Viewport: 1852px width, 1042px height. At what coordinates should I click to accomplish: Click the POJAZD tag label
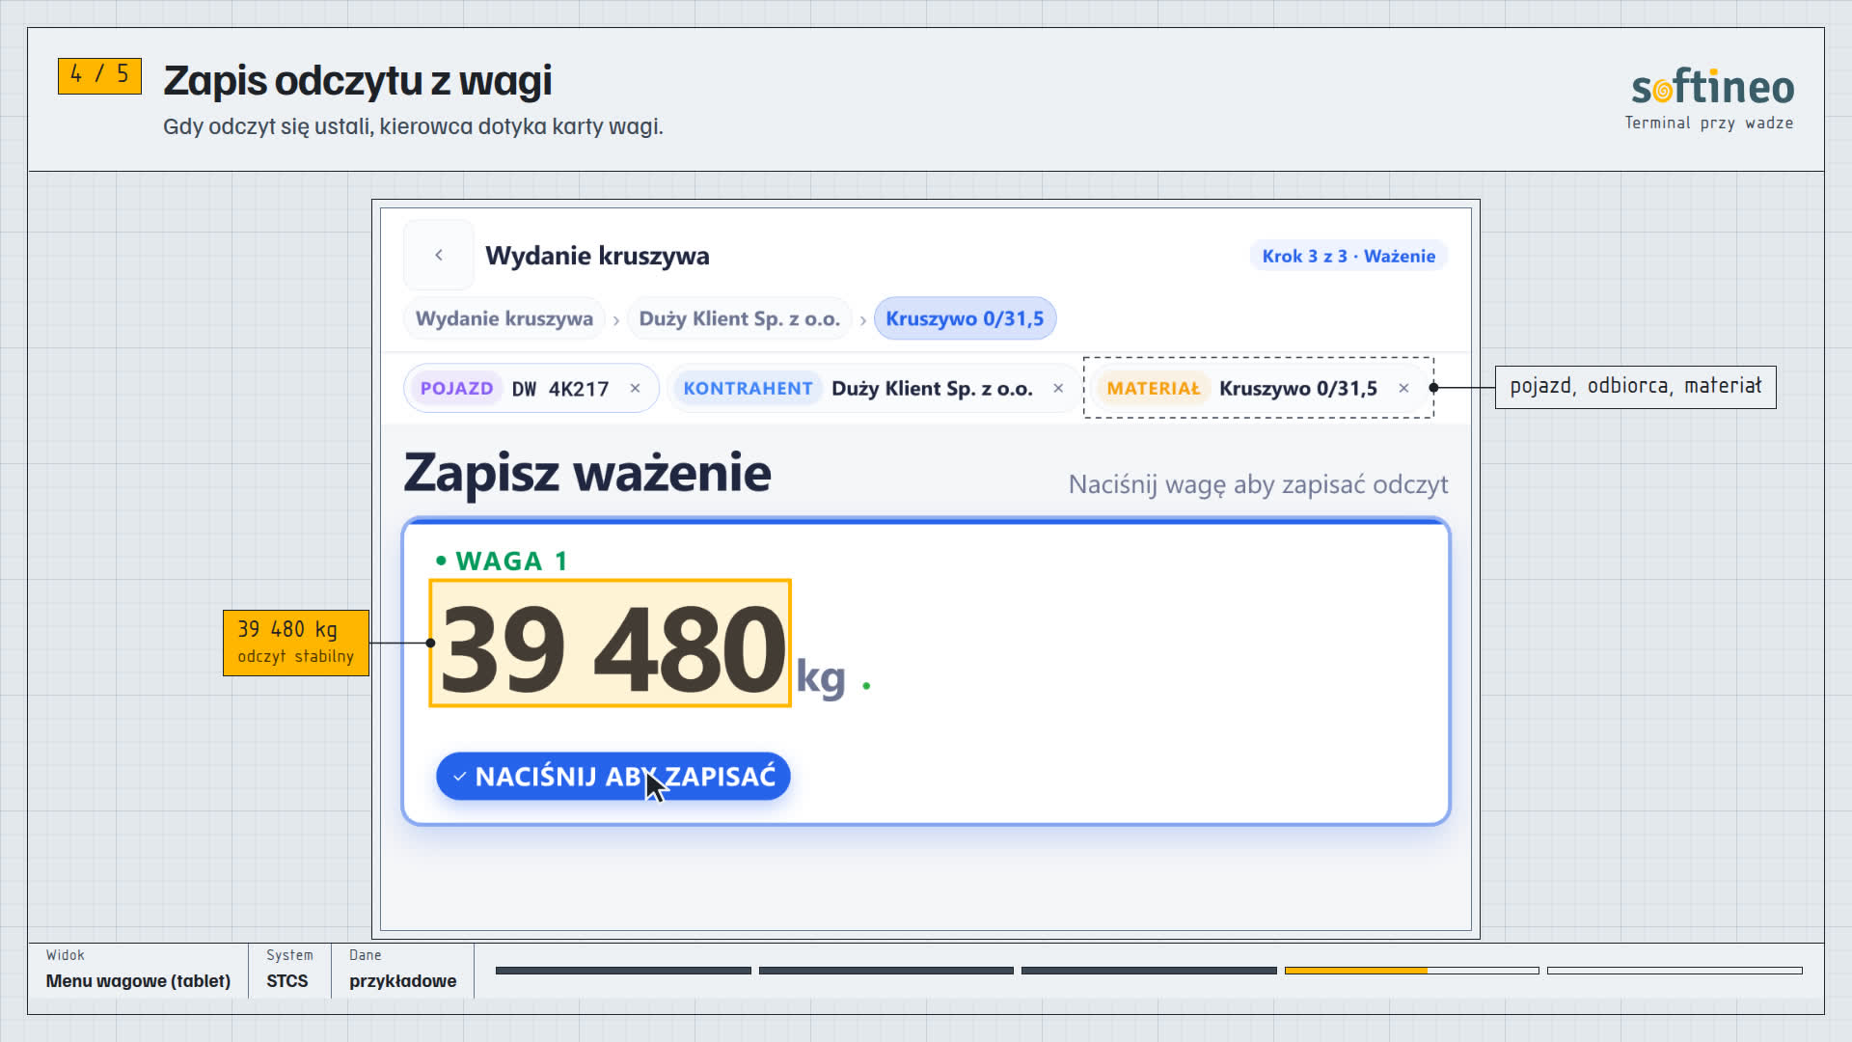tap(456, 388)
